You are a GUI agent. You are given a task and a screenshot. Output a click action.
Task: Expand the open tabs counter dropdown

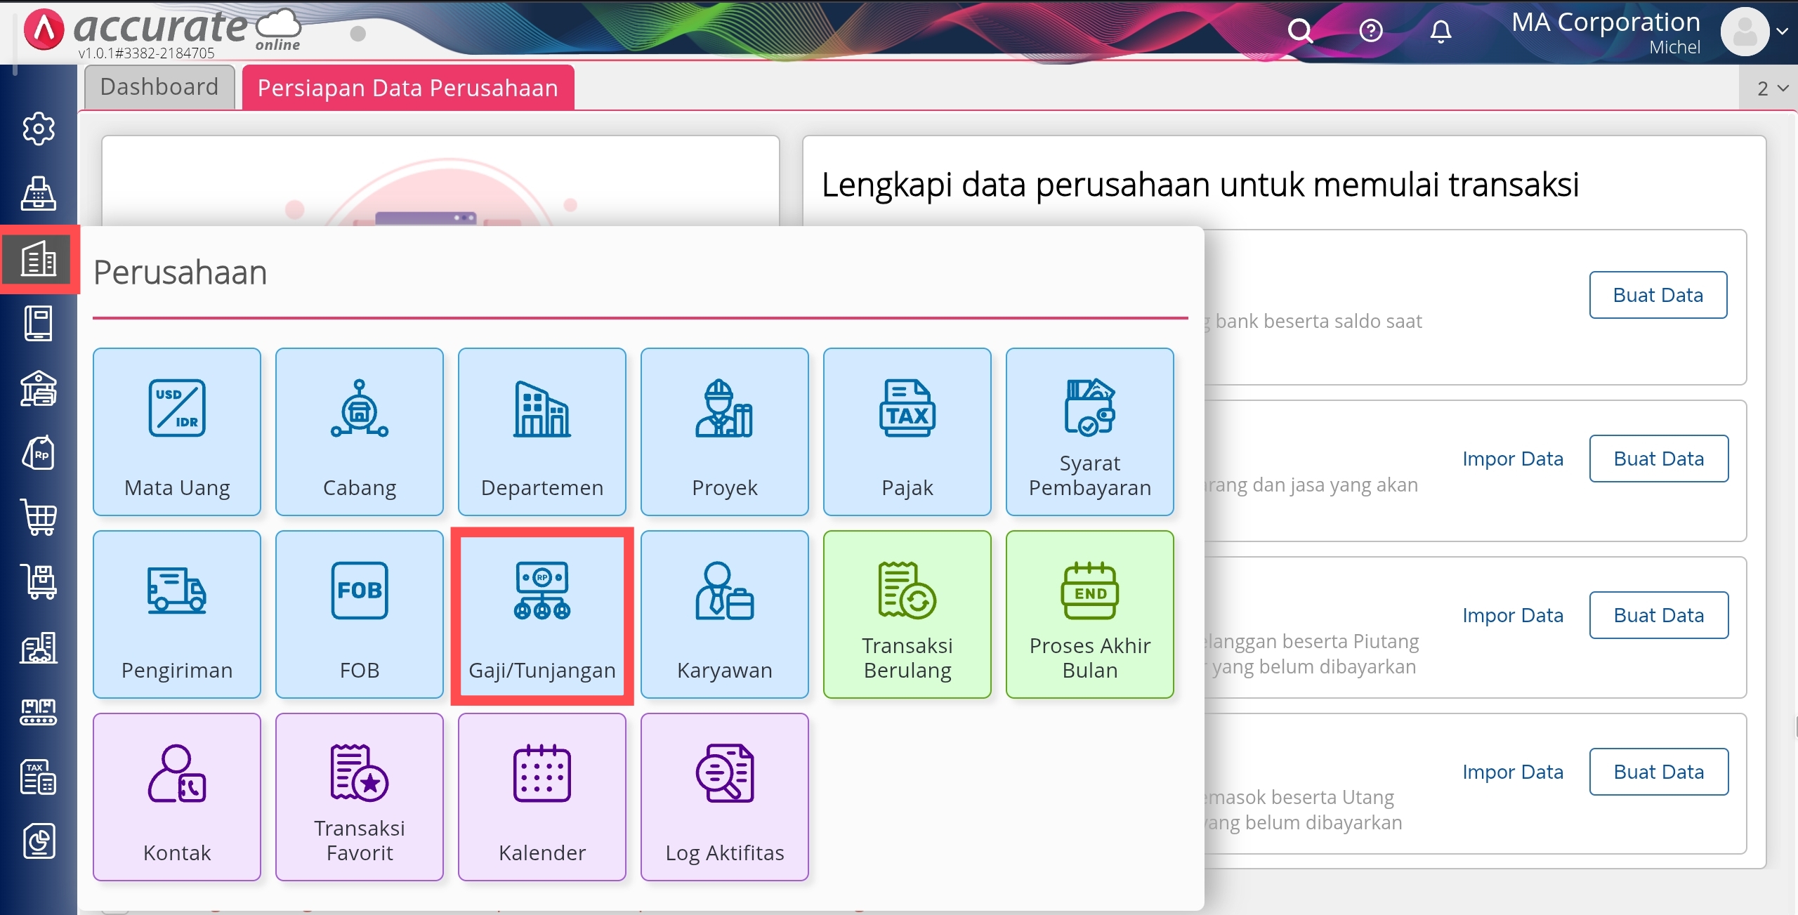(x=1771, y=88)
